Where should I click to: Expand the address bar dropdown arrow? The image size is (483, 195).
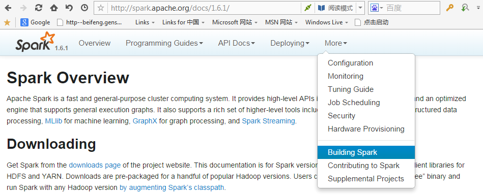tap(361, 8)
